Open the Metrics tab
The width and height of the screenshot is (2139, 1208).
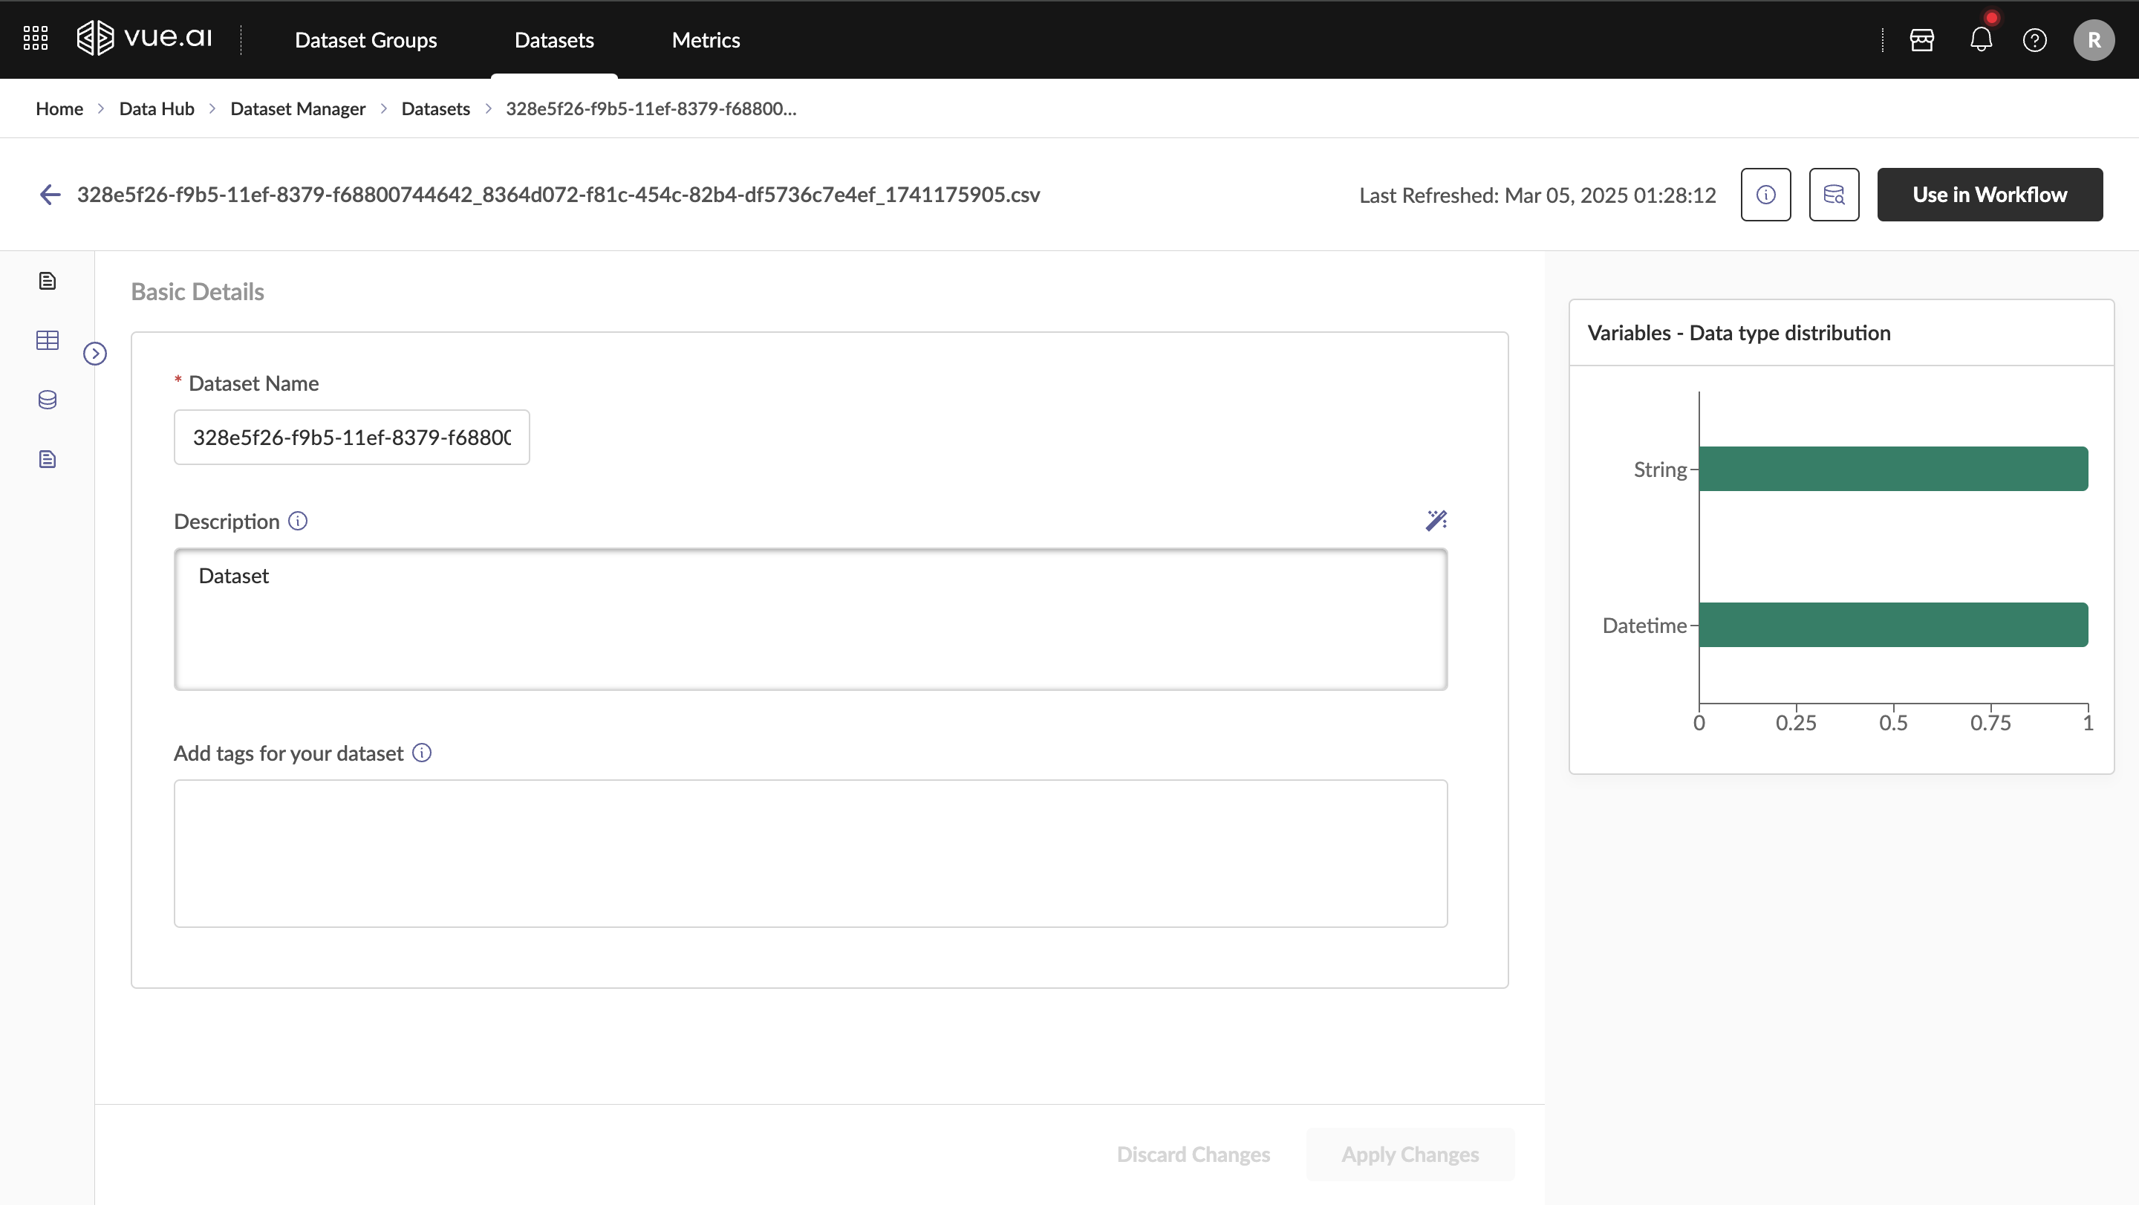705,40
